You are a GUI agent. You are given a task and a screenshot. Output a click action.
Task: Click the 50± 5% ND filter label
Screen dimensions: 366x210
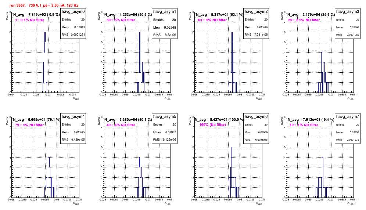[121, 20]
